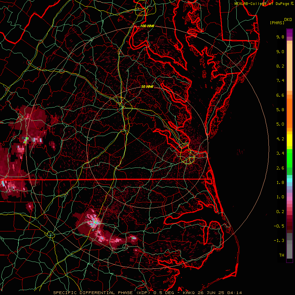
Task: Click the 1.8 legend value
Action: [280, 183]
